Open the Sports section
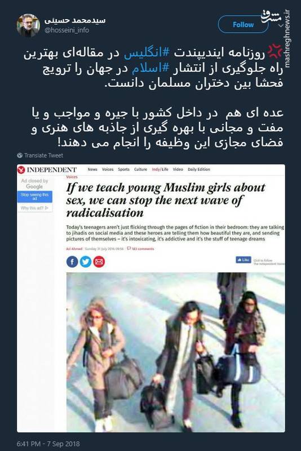The width and height of the screenshot is (301, 451). 123,170
